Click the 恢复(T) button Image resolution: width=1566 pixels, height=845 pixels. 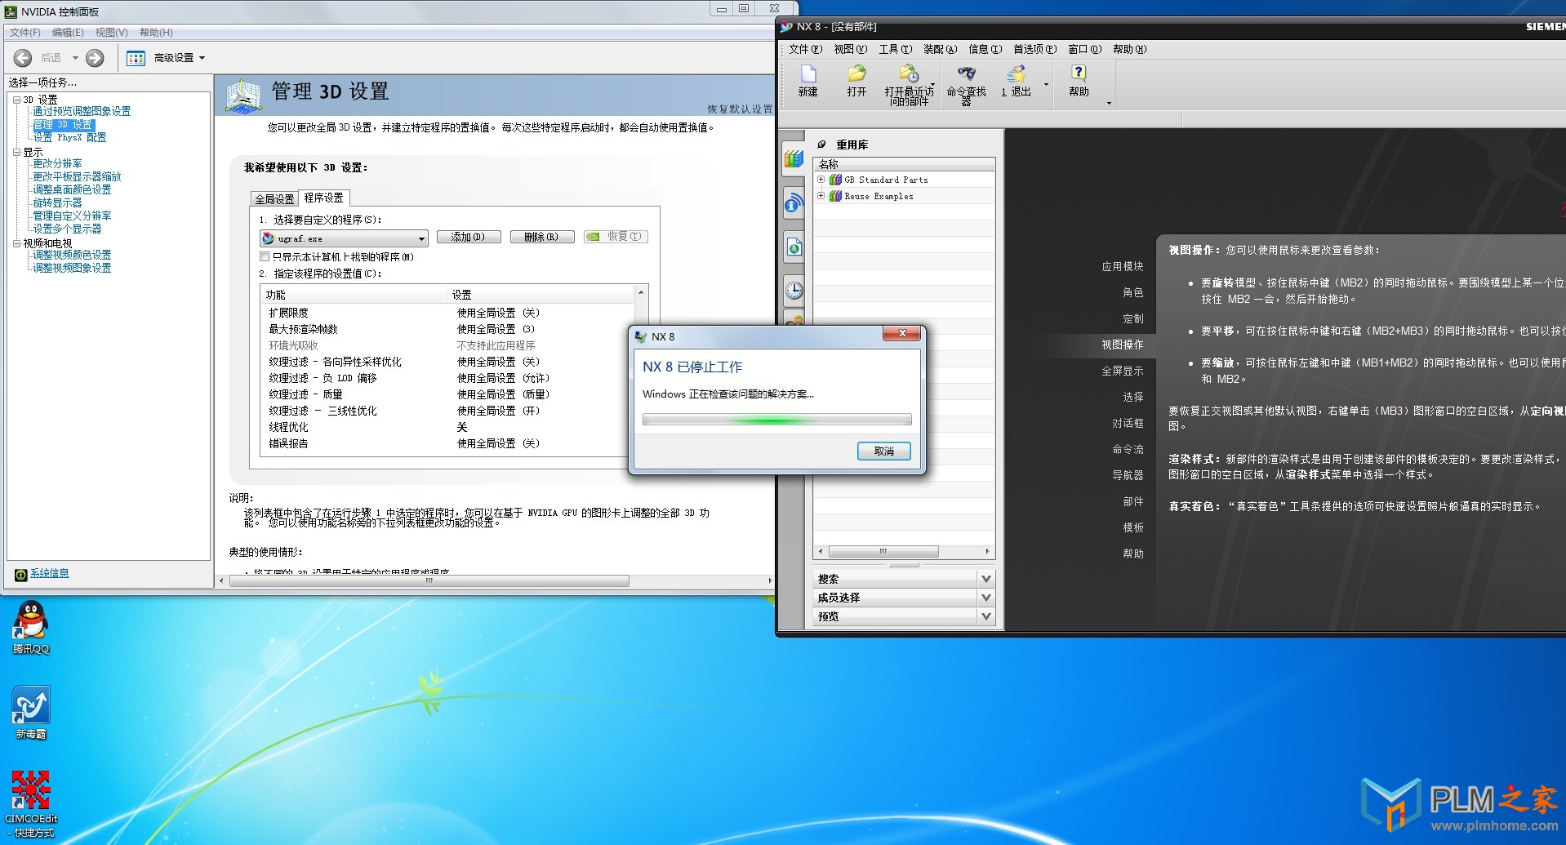point(617,237)
